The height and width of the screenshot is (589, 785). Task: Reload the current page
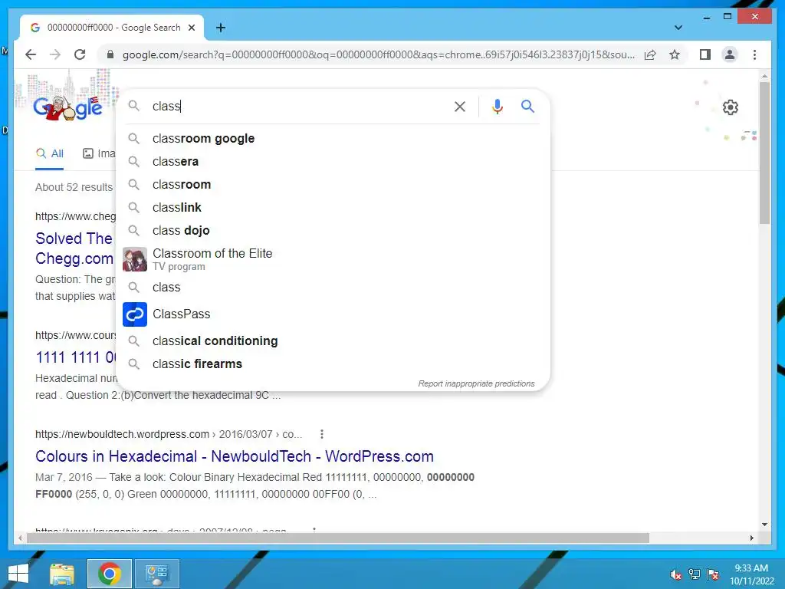click(80, 54)
